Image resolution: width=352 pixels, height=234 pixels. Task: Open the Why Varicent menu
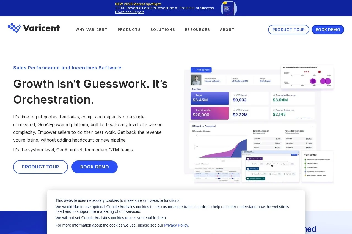point(92,30)
